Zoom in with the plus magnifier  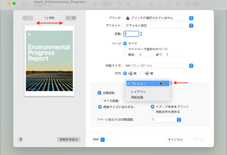pos(128,3)
